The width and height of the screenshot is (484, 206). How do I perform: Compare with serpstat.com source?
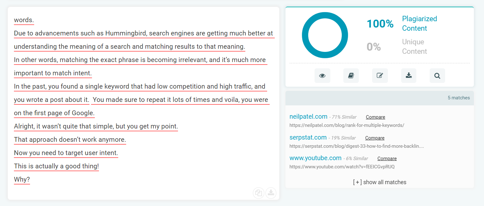click(375, 138)
